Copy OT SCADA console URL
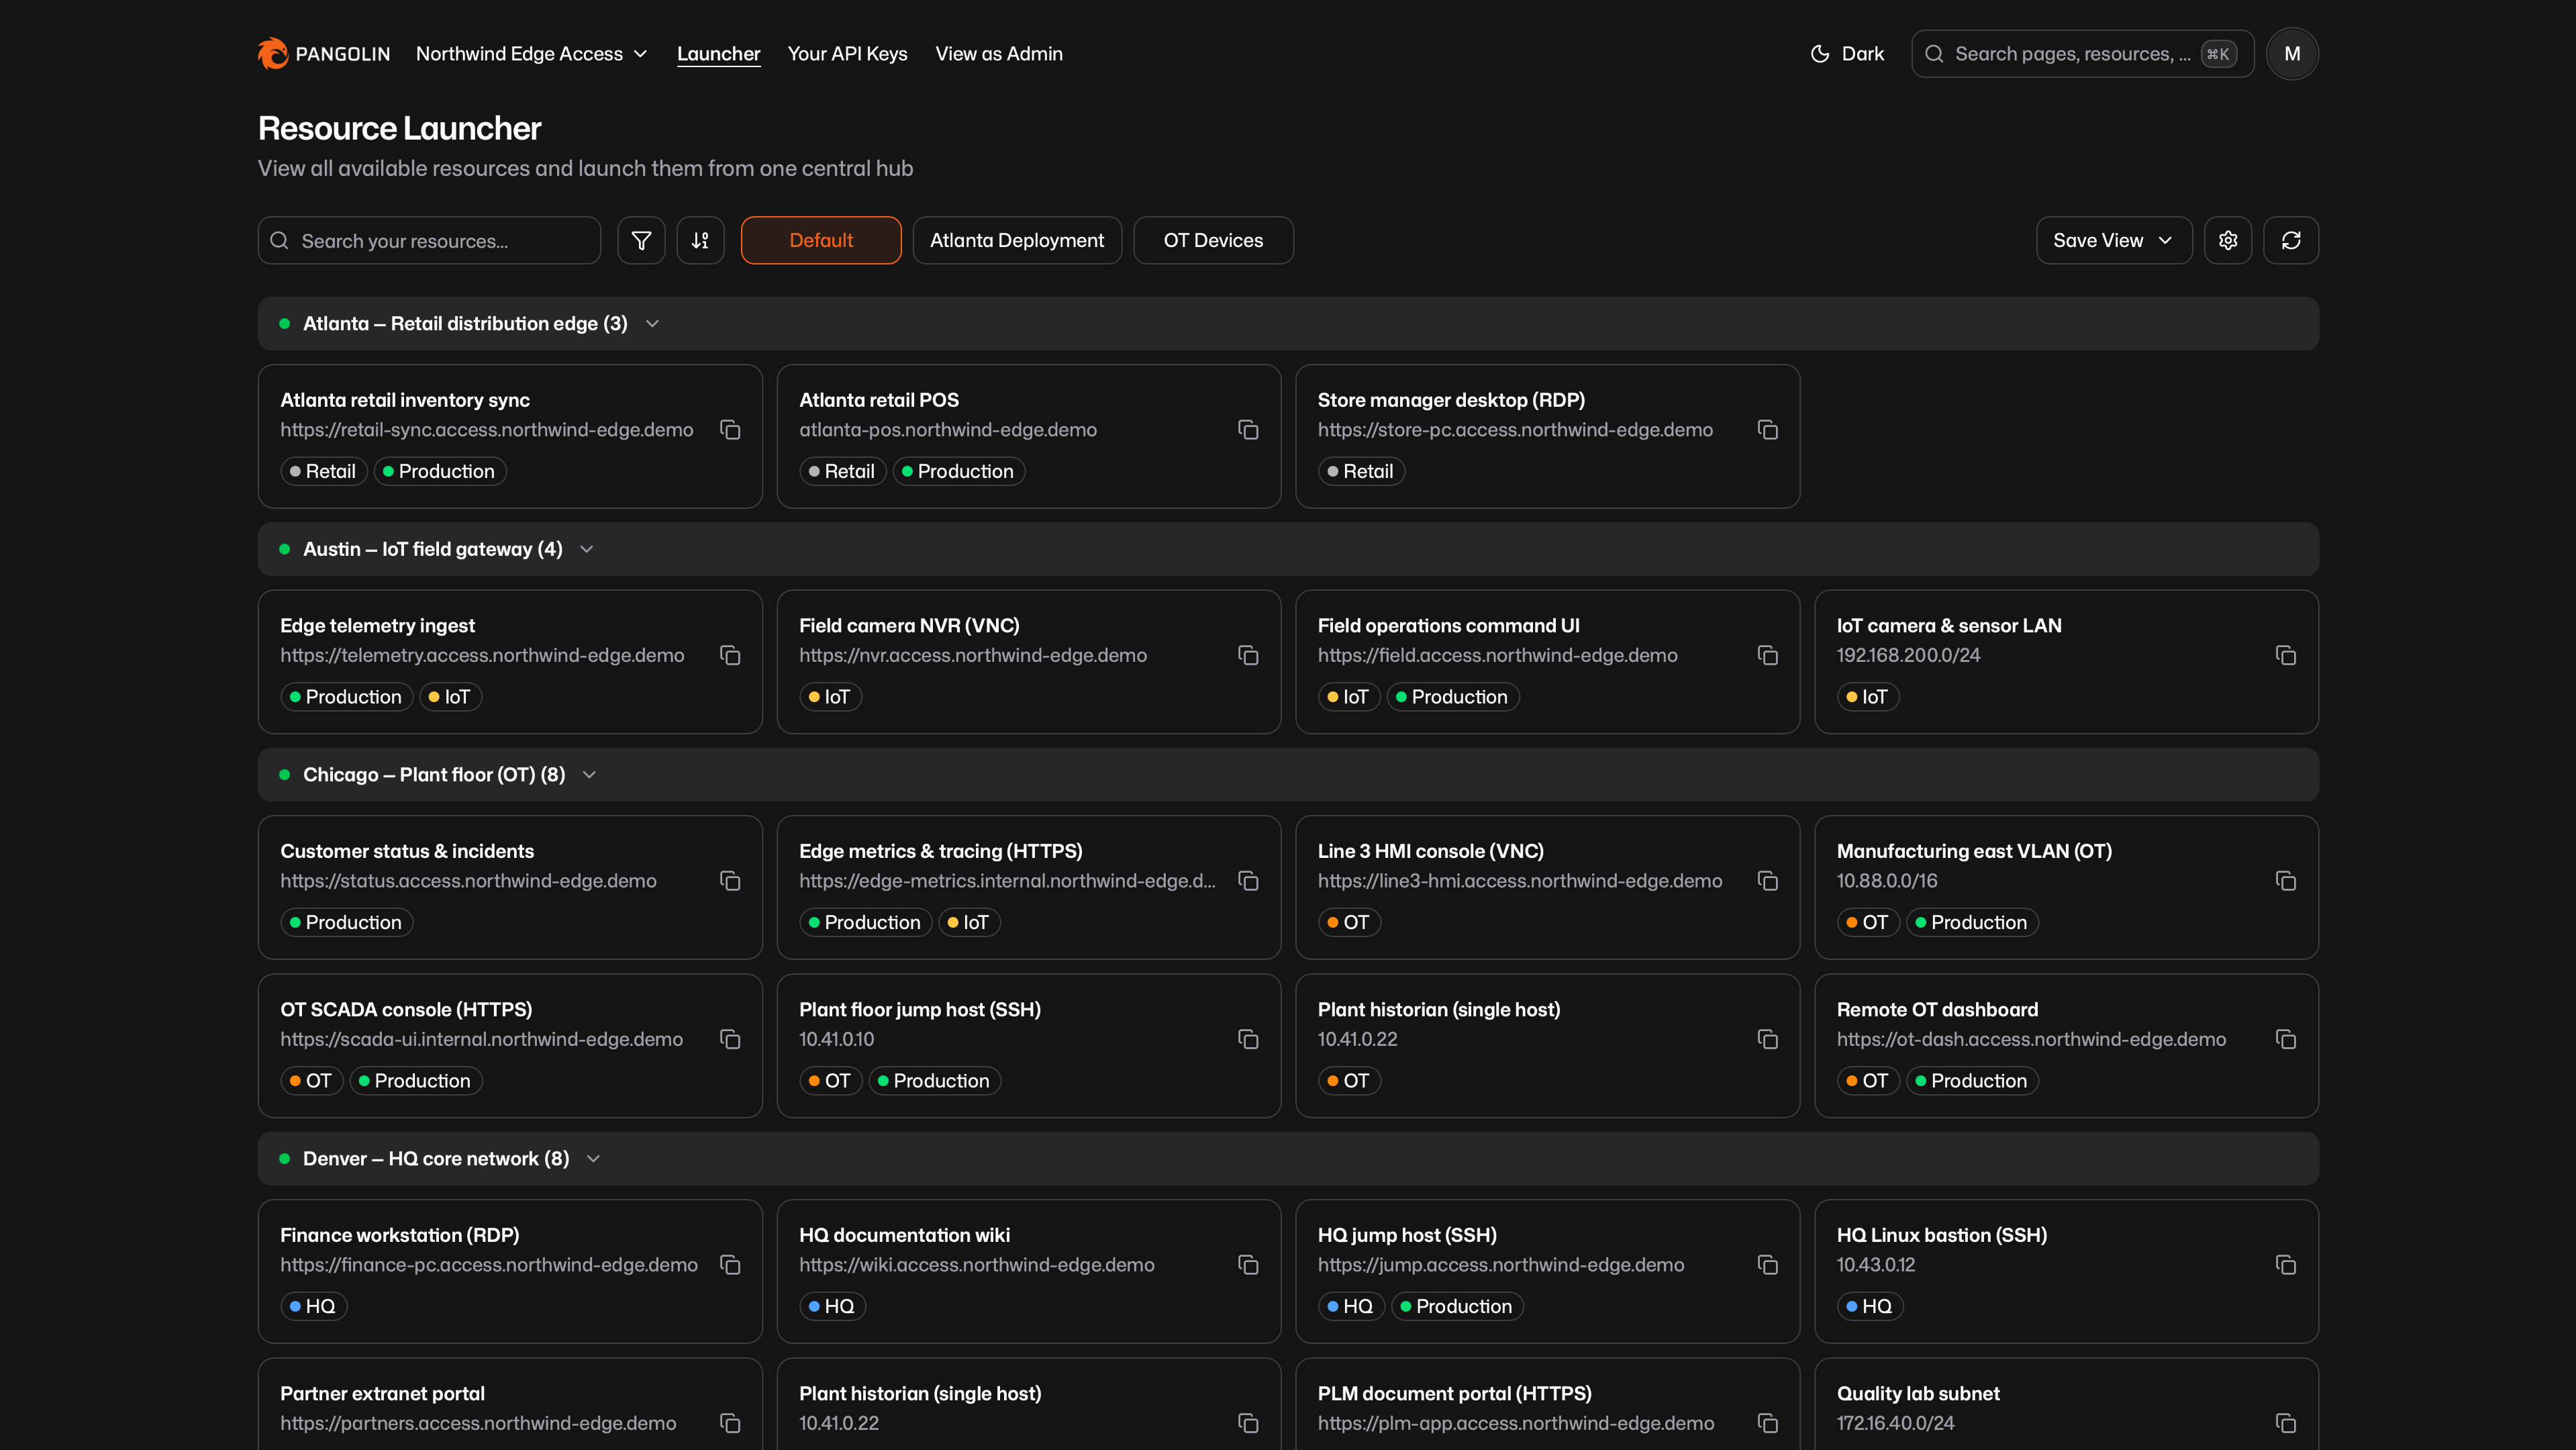The width and height of the screenshot is (2576, 1450). 730,1039
